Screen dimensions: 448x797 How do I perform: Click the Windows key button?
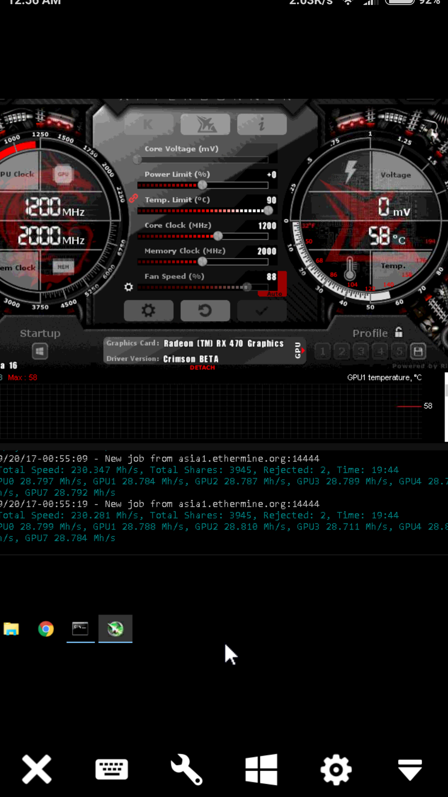261,769
